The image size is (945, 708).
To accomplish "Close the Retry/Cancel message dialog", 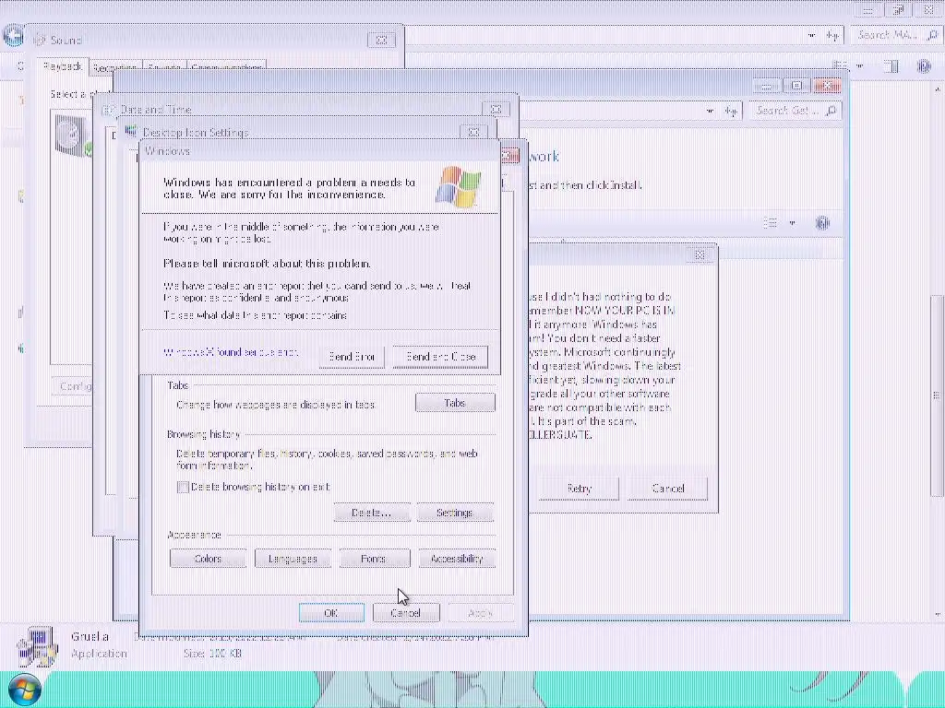I will pos(700,255).
